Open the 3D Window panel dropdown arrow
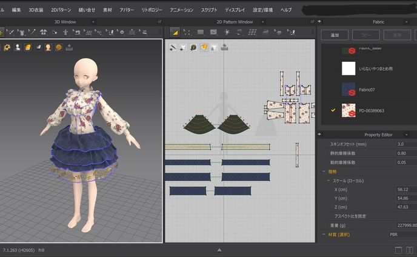 pos(93,22)
